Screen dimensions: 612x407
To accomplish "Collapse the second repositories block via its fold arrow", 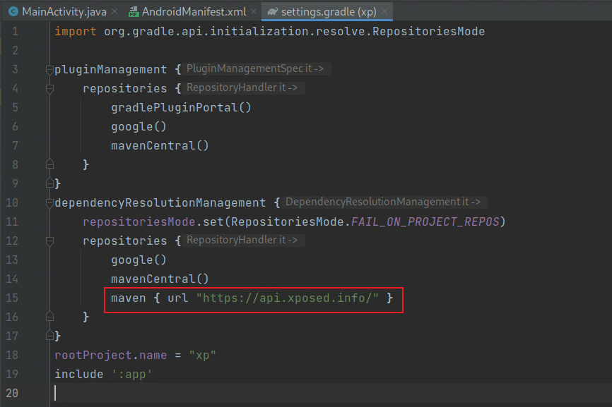I will pyautogui.click(x=49, y=241).
